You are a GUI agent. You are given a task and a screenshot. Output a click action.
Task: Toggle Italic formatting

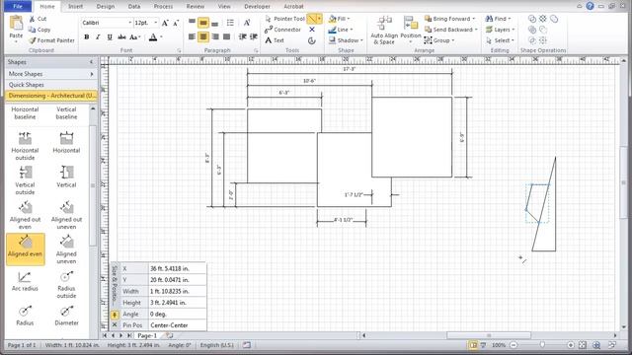(x=98, y=37)
